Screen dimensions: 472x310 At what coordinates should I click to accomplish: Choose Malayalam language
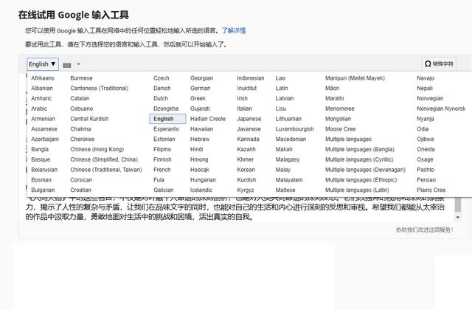point(289,180)
